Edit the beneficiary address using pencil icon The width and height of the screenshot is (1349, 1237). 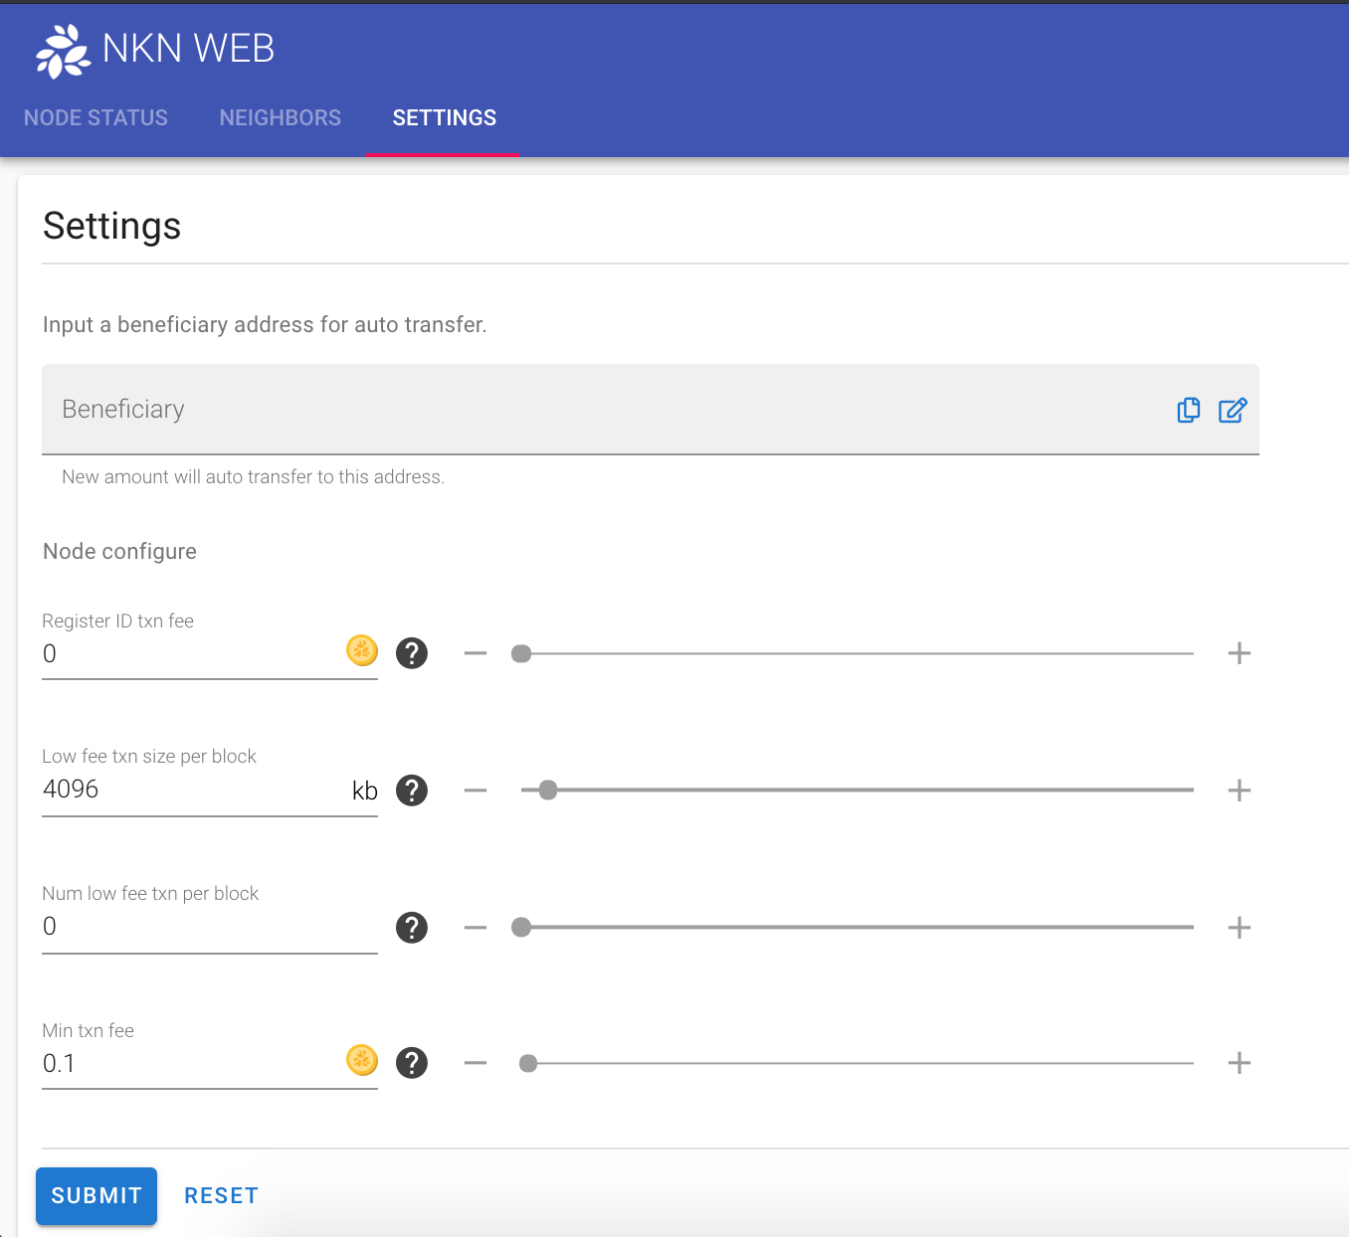tap(1233, 410)
